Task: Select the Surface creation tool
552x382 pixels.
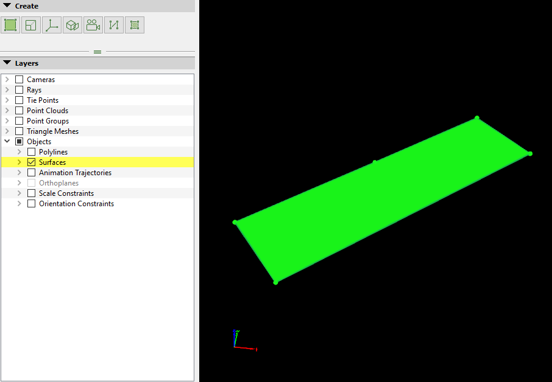Action: pyautogui.click(x=10, y=24)
